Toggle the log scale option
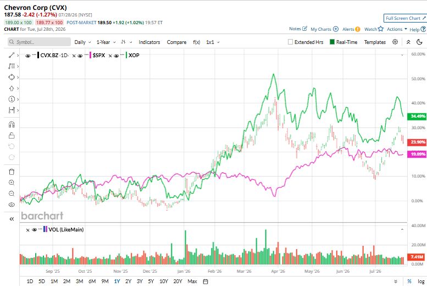This screenshot has height=287, width=427. (x=421, y=282)
